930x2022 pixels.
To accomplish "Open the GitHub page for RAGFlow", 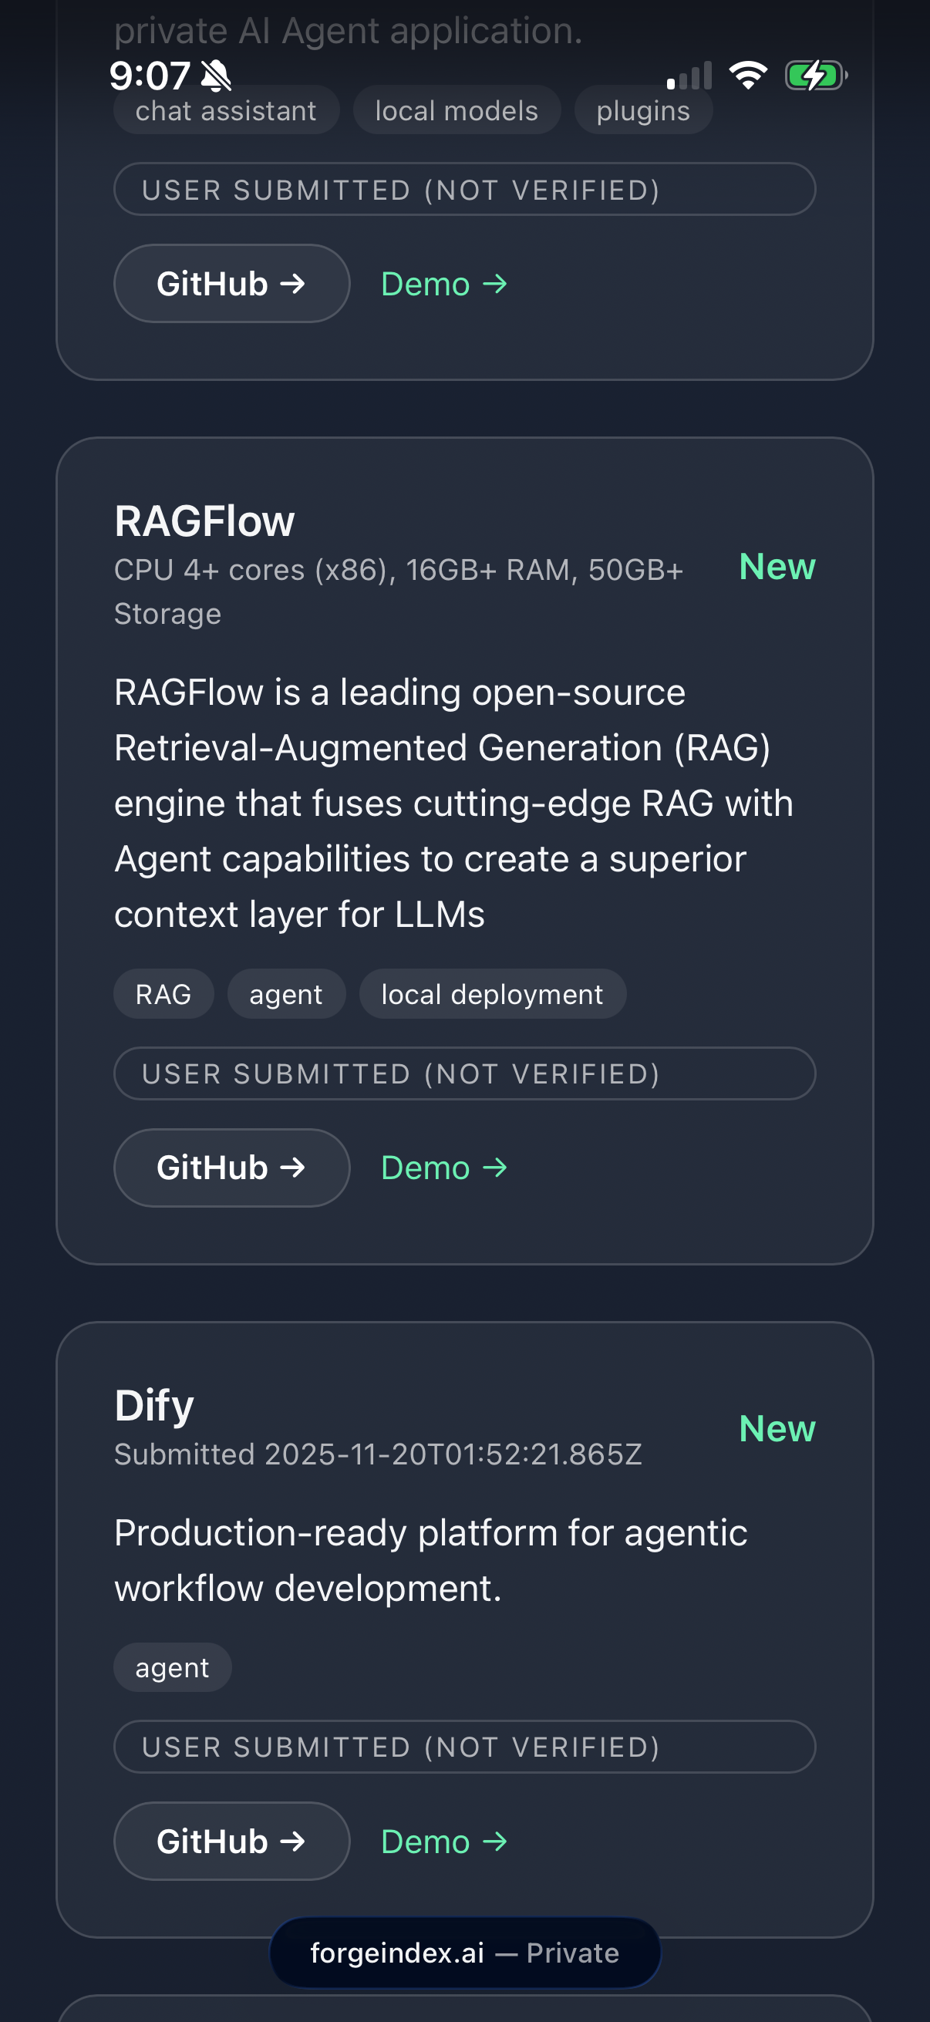I will click(x=231, y=1168).
